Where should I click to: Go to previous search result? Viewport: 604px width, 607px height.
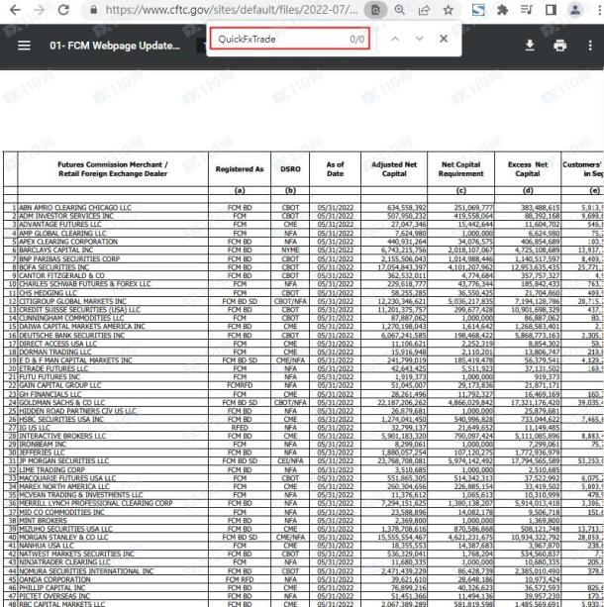pos(395,39)
